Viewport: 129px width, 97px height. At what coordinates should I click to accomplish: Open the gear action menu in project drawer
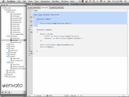pos(9,92)
